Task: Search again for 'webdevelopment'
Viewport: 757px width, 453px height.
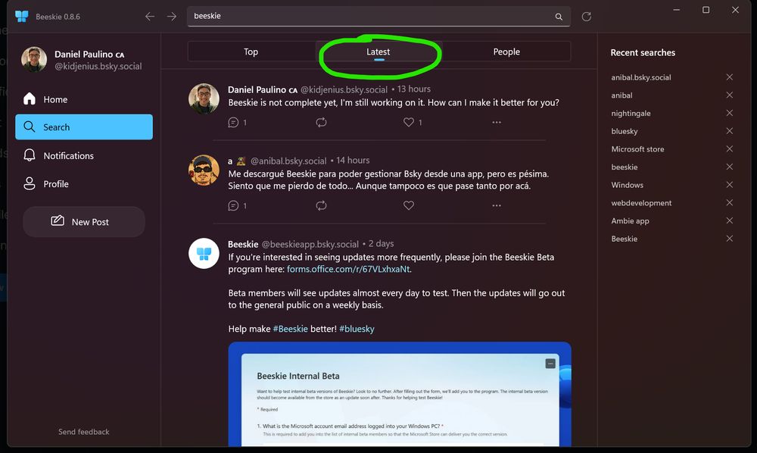Action: coord(641,203)
